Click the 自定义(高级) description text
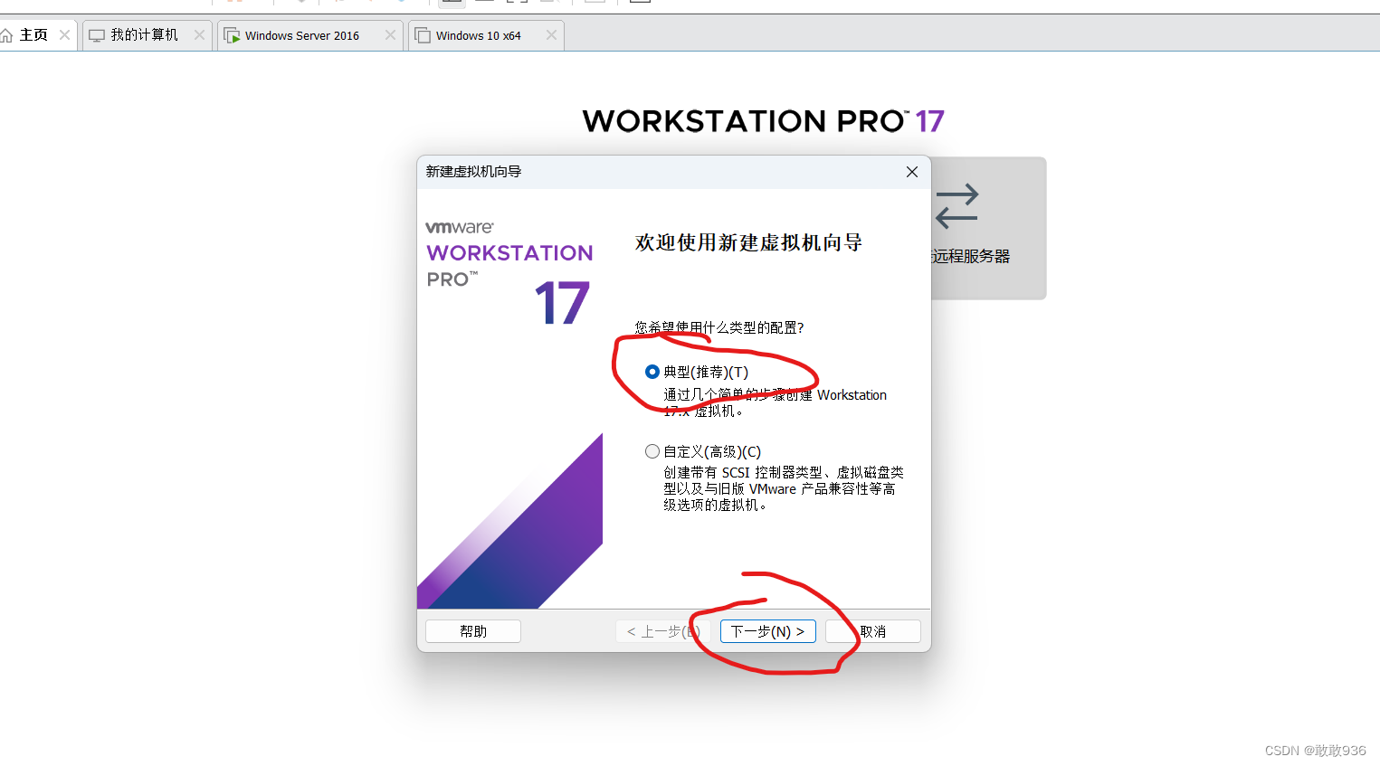1380x766 pixels. [784, 489]
